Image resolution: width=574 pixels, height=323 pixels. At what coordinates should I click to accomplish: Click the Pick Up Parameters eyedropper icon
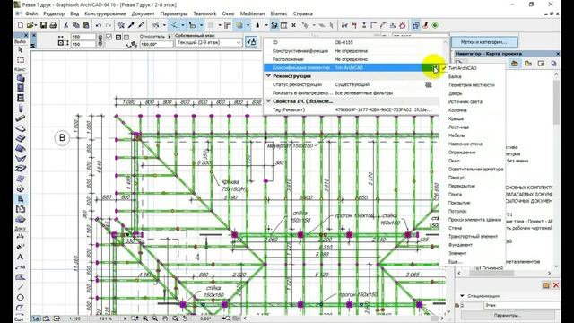[x=131, y=25]
